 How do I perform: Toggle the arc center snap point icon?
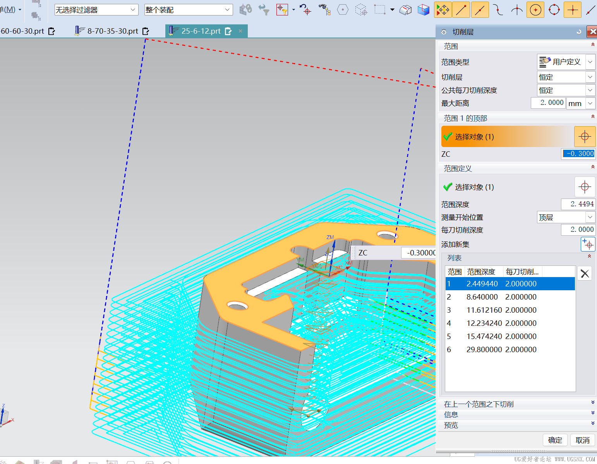click(x=535, y=10)
